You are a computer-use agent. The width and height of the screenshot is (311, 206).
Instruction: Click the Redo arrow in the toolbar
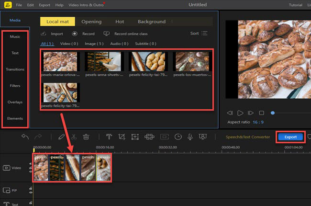(38, 137)
